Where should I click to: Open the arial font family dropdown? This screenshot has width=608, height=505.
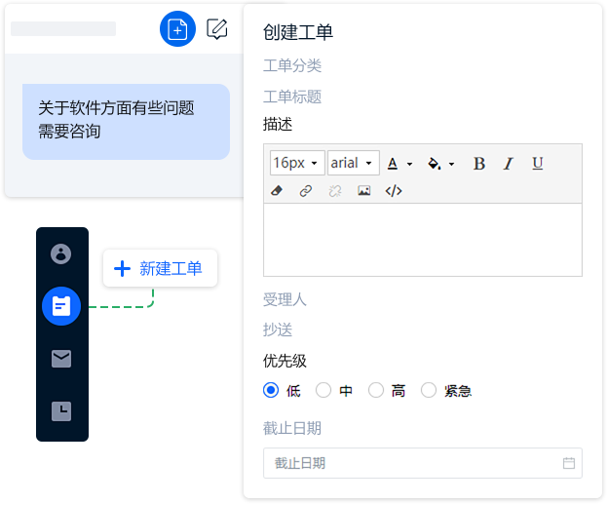pyautogui.click(x=352, y=163)
